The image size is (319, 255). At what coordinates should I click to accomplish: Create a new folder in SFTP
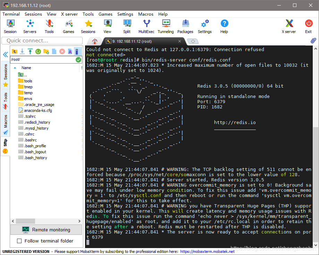click(x=46, y=51)
